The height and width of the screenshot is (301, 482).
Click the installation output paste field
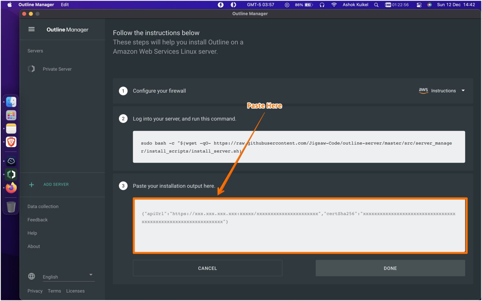tap(300, 225)
